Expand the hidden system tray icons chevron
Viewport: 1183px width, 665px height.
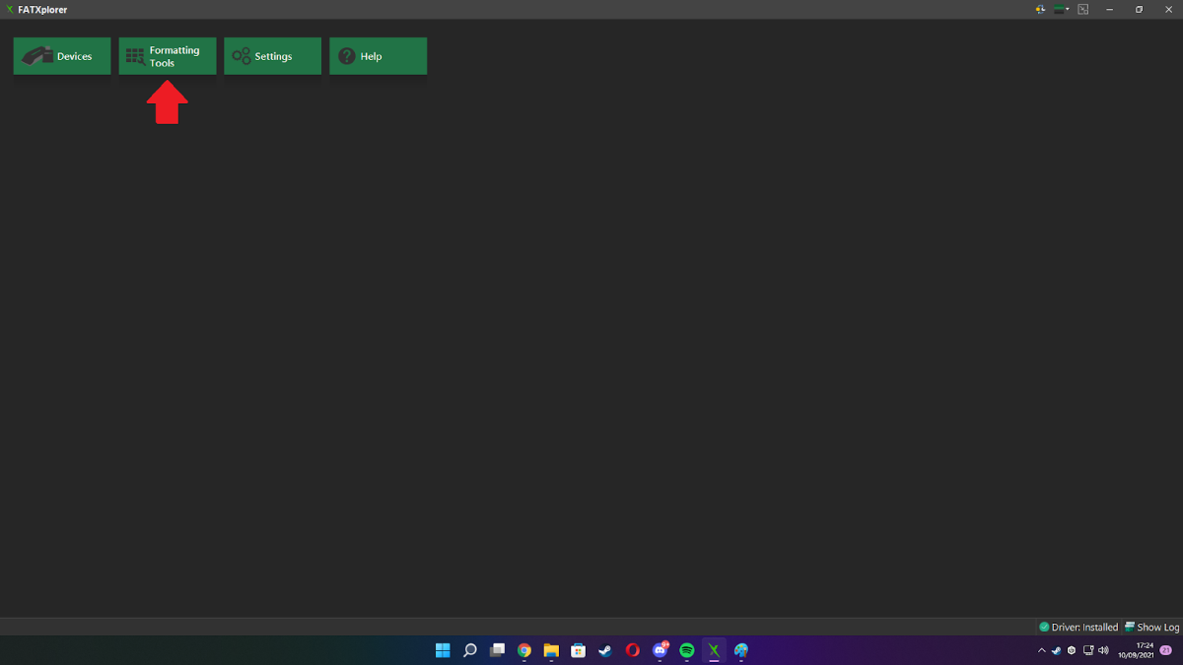point(1042,650)
